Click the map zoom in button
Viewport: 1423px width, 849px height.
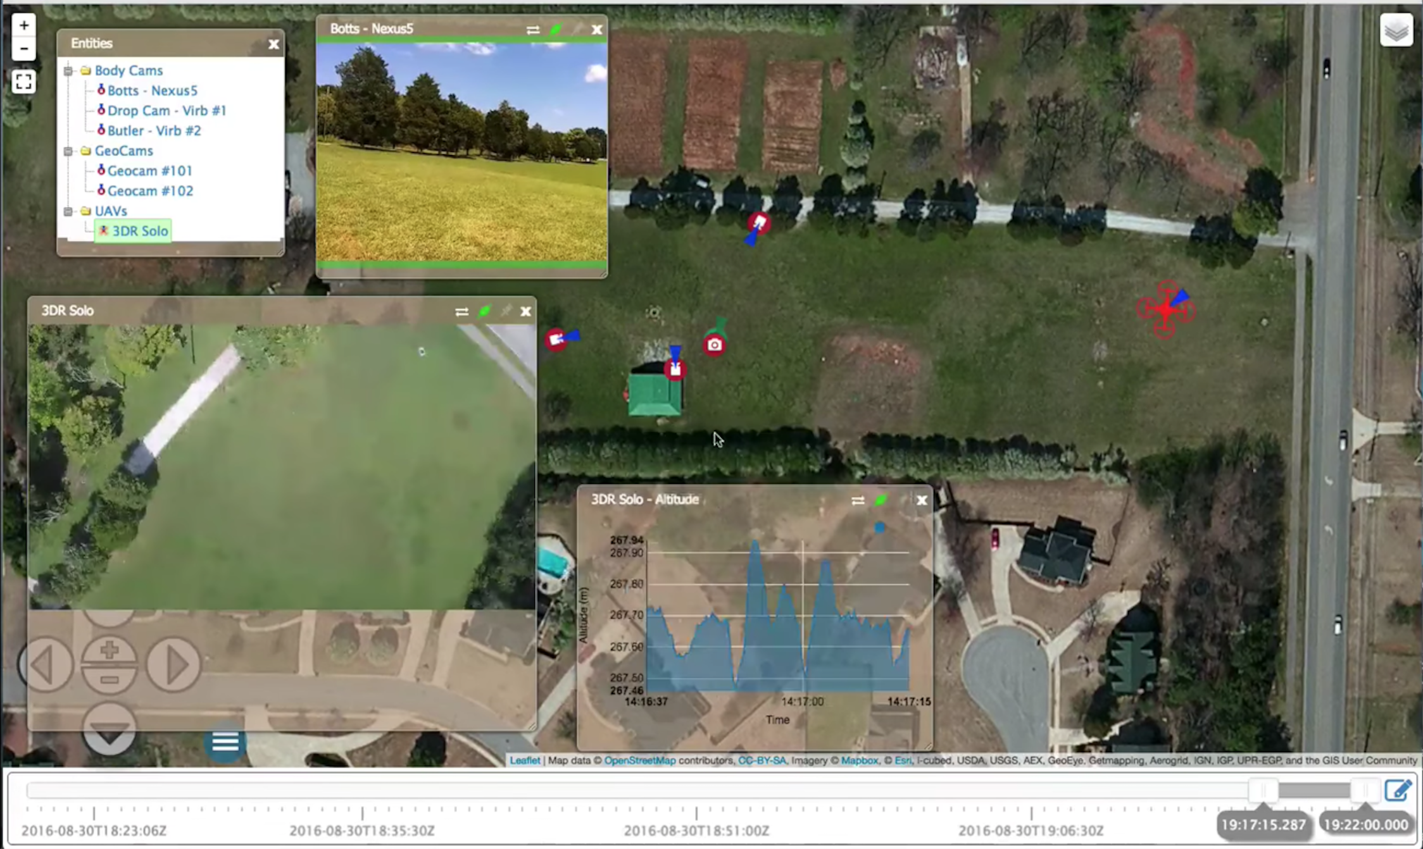(24, 26)
